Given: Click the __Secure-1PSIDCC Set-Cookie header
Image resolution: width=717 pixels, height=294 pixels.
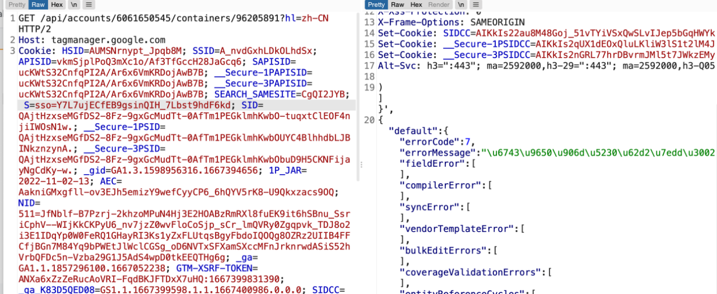Looking at the screenshot, I should coord(547,44).
